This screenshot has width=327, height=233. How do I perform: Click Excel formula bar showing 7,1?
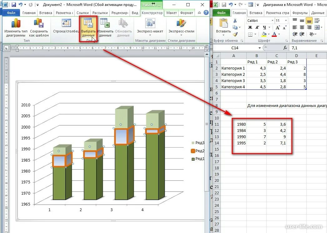[309, 48]
